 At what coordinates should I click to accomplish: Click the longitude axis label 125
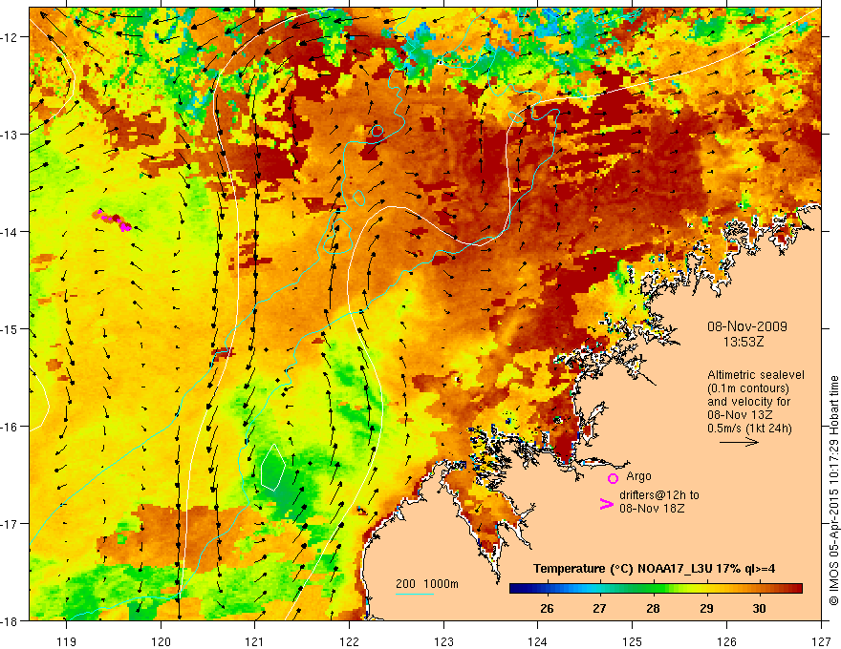pos(633,642)
